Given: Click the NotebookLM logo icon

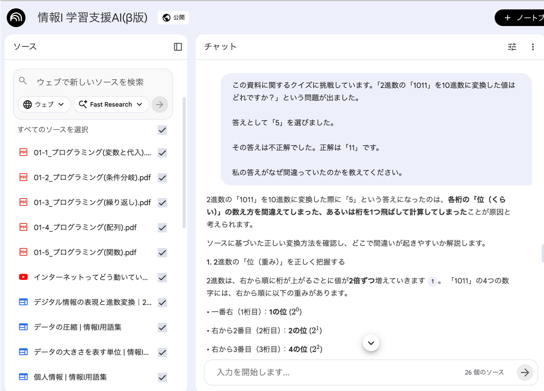Looking at the screenshot, I should 15,17.
